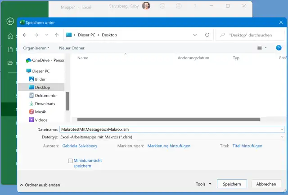Screen dimensions: 288x195
Task: Click Neuer Ordner in toolbar
Action: coord(72,48)
